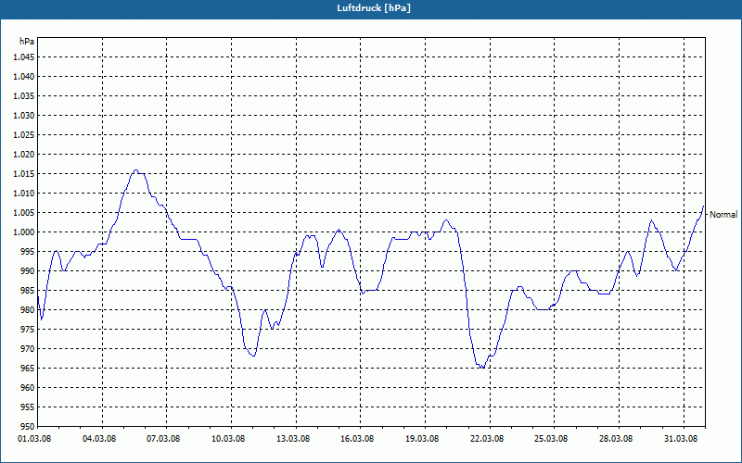Select the 22.03.08 date label
Image resolution: width=742 pixels, height=463 pixels.
tap(487, 438)
